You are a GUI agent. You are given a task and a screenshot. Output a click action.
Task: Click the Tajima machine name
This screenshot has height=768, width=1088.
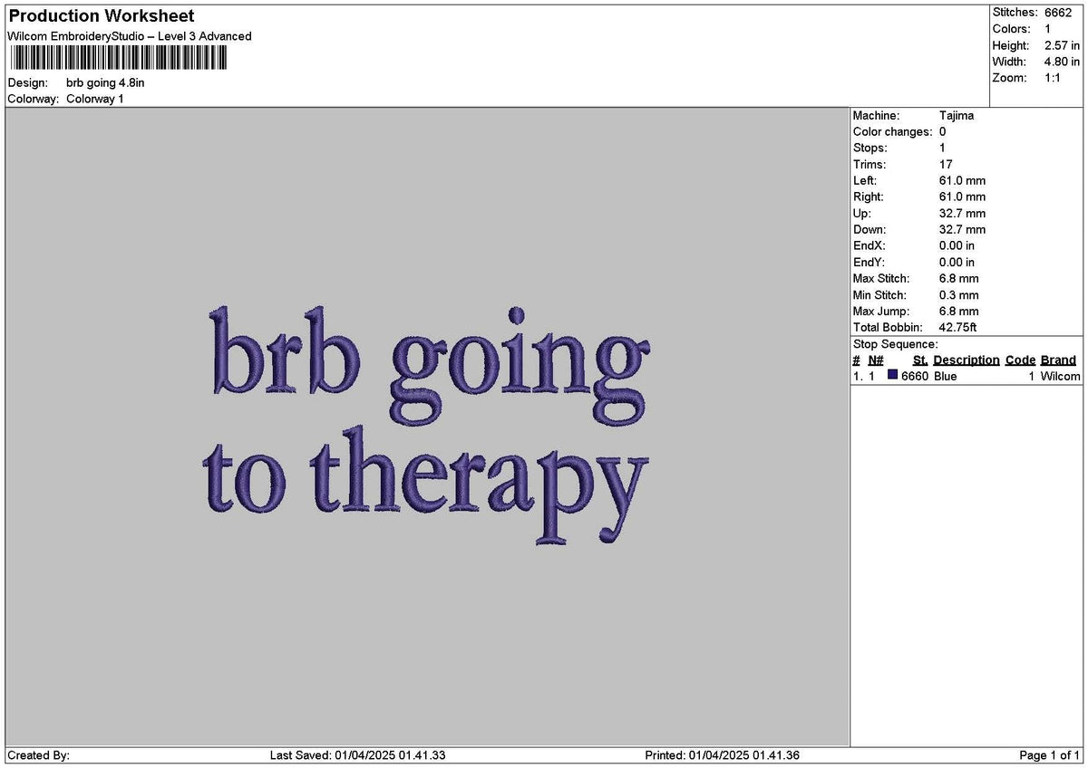(x=957, y=115)
